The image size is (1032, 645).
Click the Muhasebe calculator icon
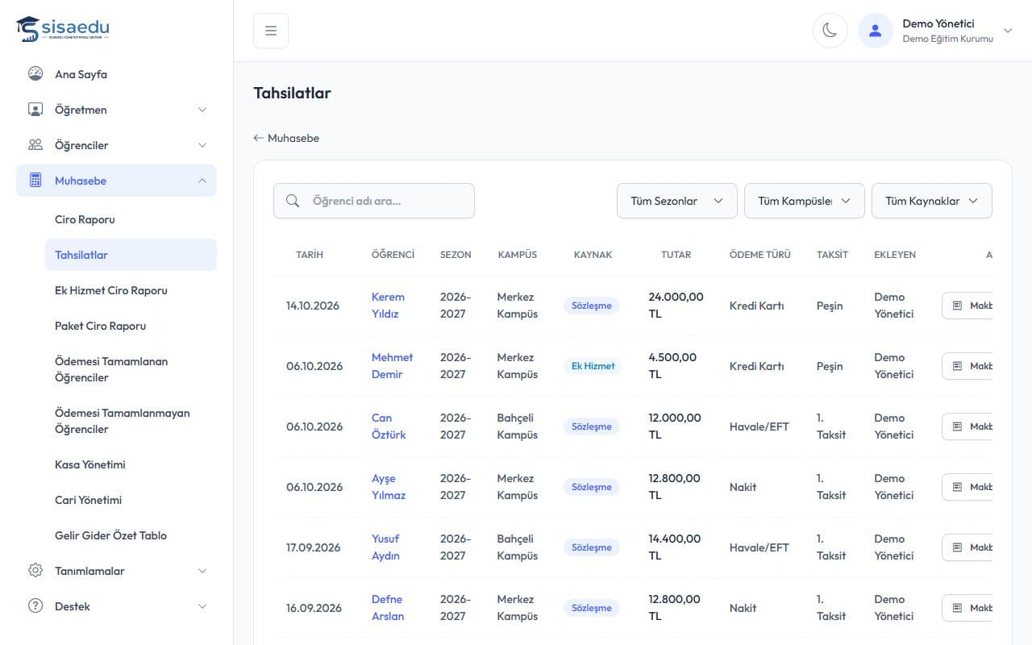click(x=35, y=181)
